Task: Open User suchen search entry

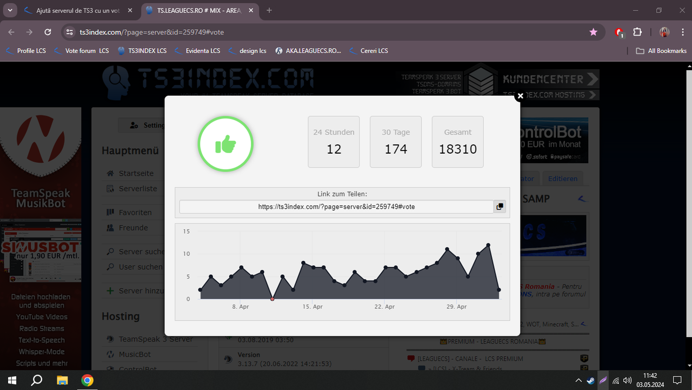Action: click(x=133, y=267)
